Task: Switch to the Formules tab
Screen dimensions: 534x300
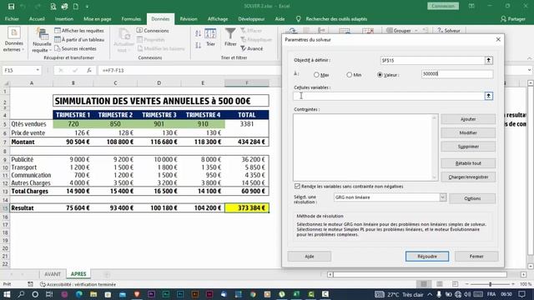Action: point(131,19)
